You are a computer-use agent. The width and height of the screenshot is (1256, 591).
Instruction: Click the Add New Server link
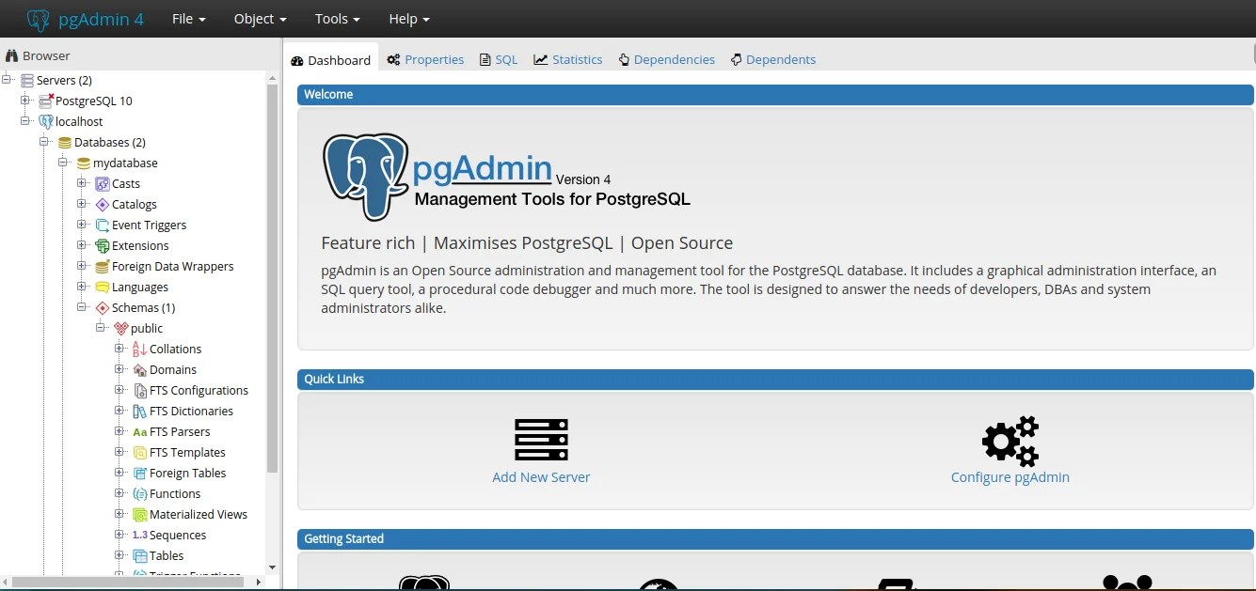point(541,476)
